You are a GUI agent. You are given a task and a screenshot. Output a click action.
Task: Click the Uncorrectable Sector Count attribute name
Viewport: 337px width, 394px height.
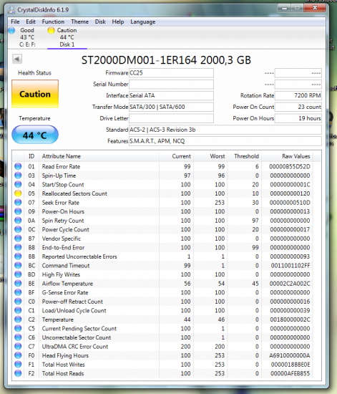click(77, 337)
